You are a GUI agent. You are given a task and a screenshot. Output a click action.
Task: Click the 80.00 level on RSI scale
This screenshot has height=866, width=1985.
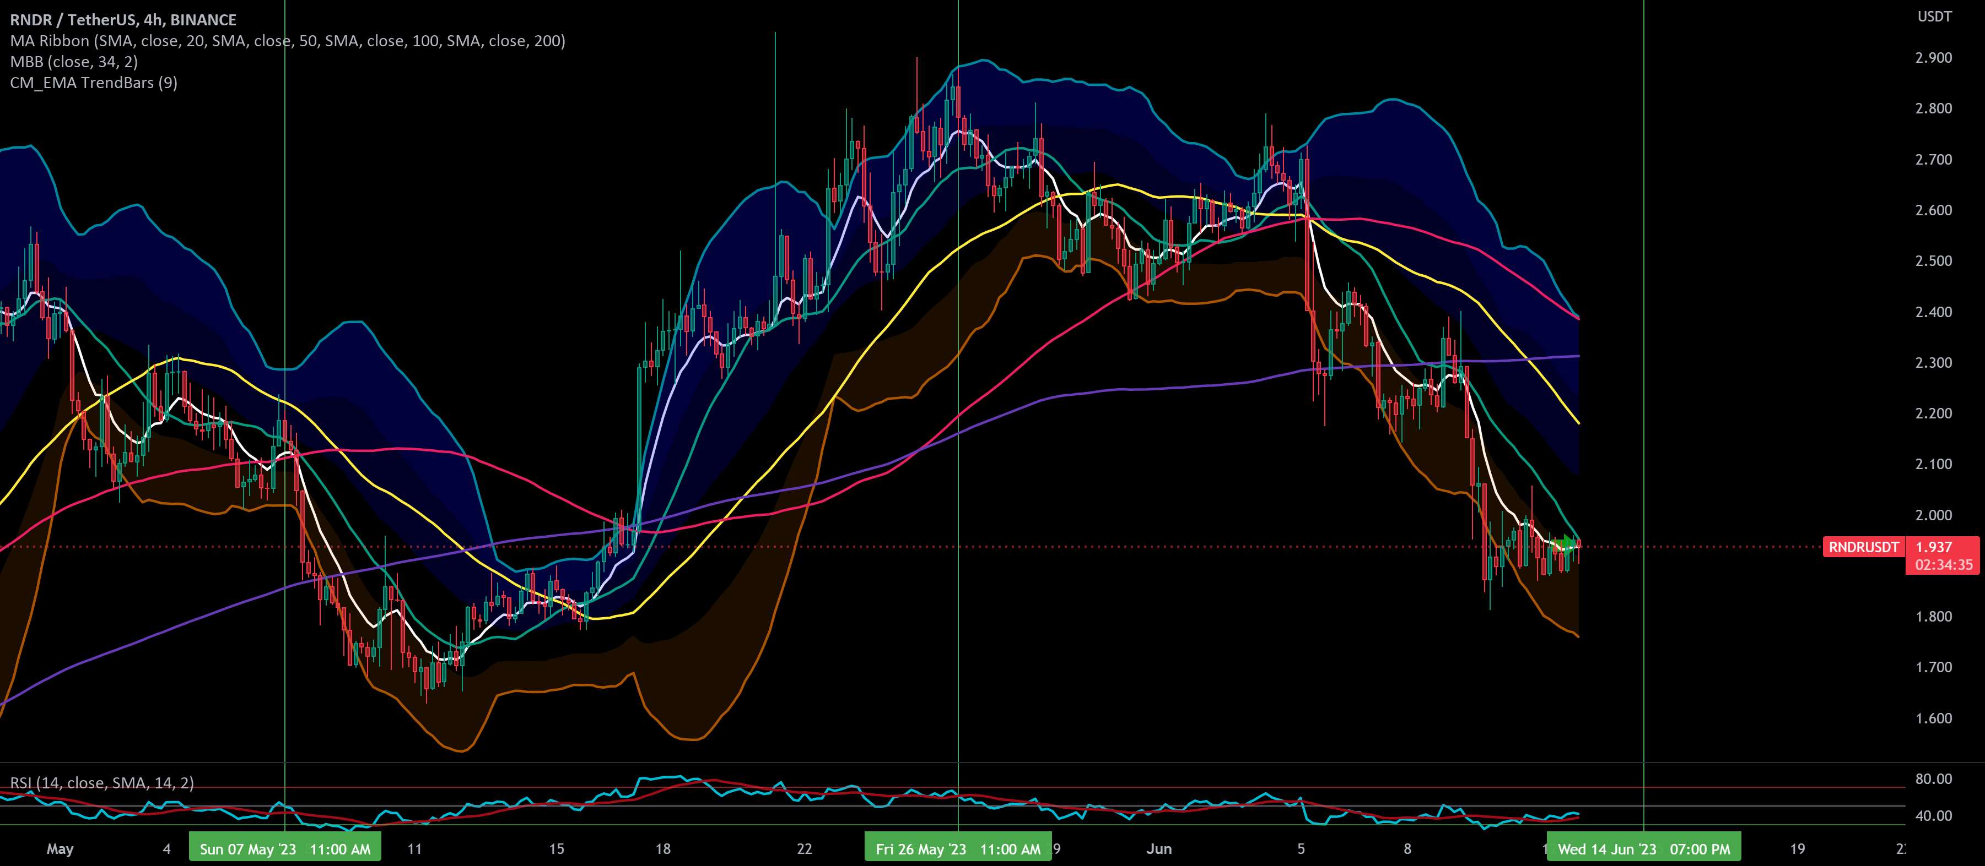(x=1933, y=779)
